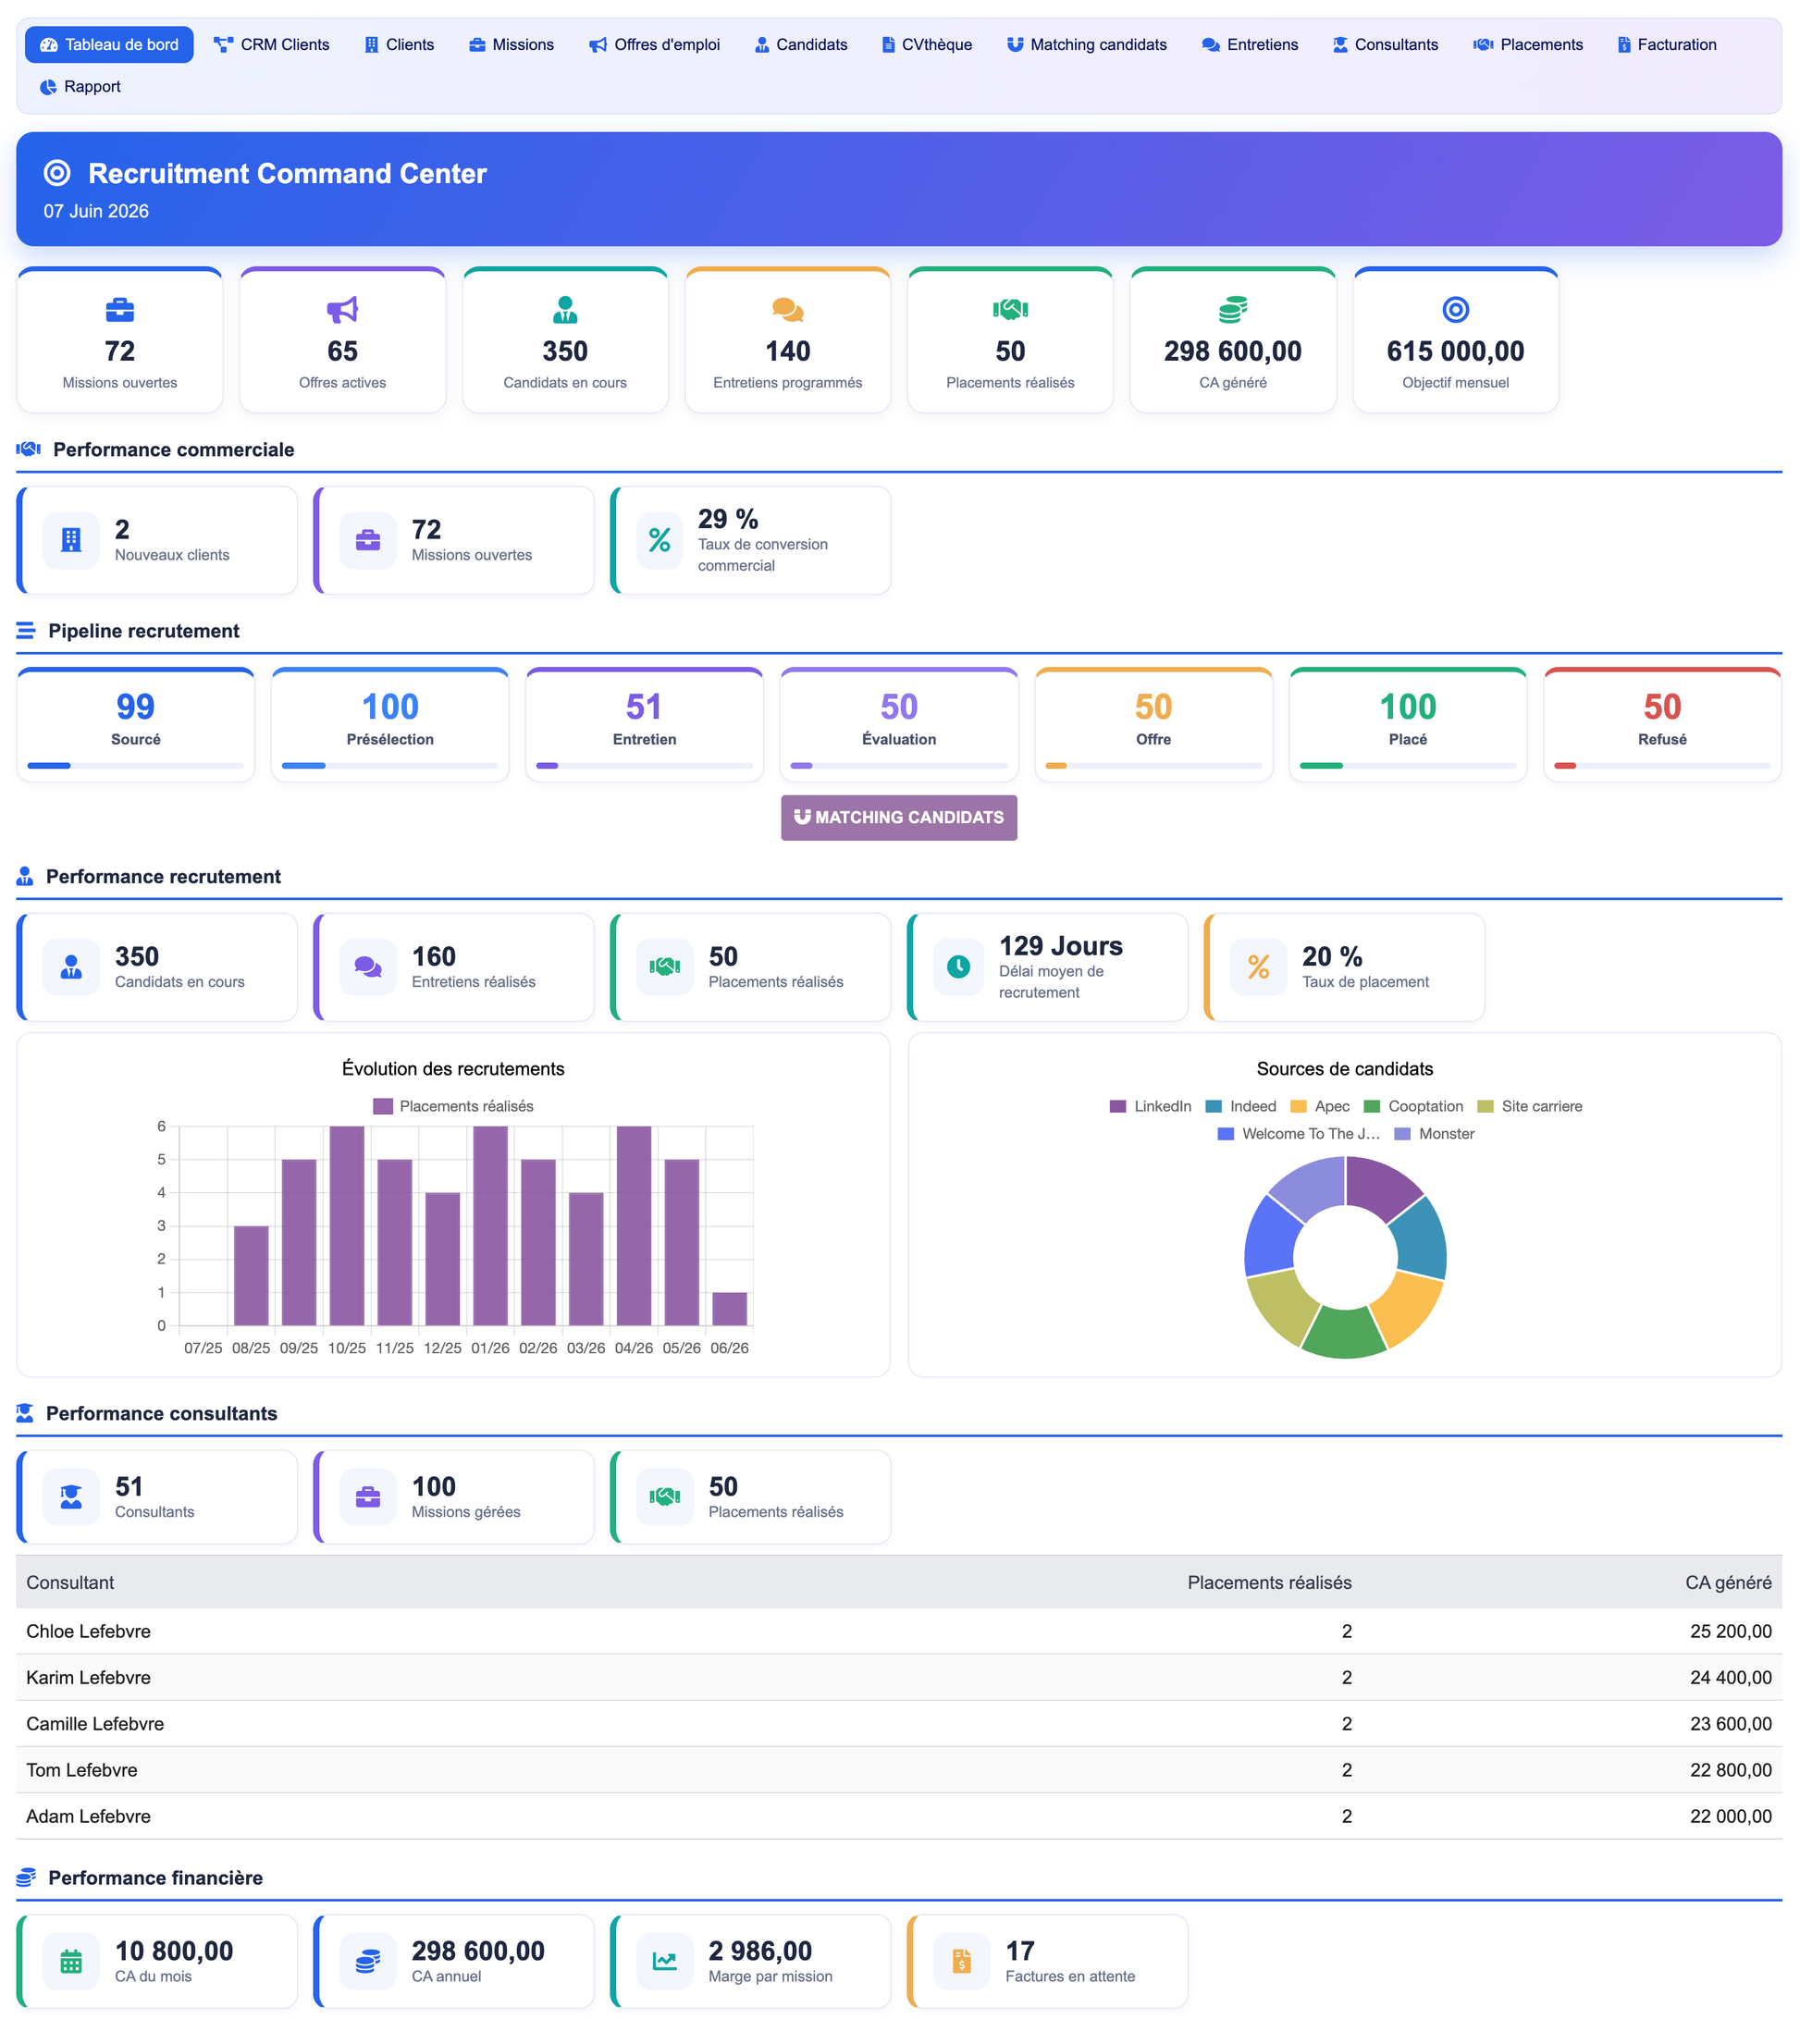Open the Placé pipeline card
The height and width of the screenshot is (2044, 1800).
coord(1408,725)
